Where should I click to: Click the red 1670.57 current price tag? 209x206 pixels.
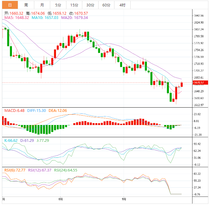point(200,83)
